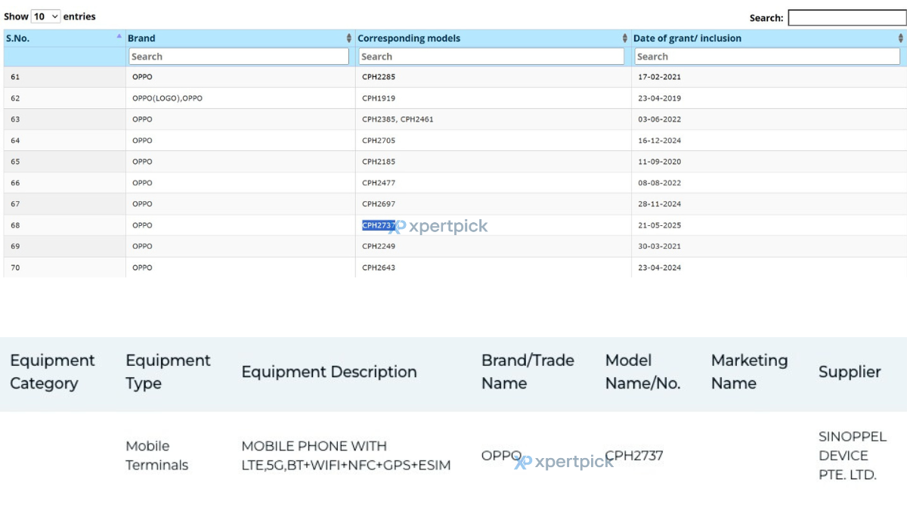Click serial number 66 cell

point(65,183)
